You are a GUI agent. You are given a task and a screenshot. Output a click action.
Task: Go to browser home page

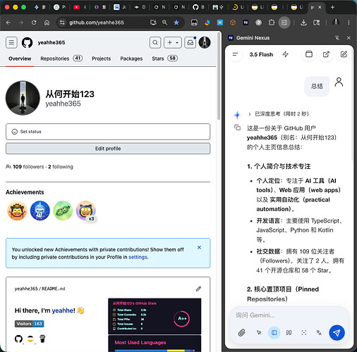(x=47, y=23)
